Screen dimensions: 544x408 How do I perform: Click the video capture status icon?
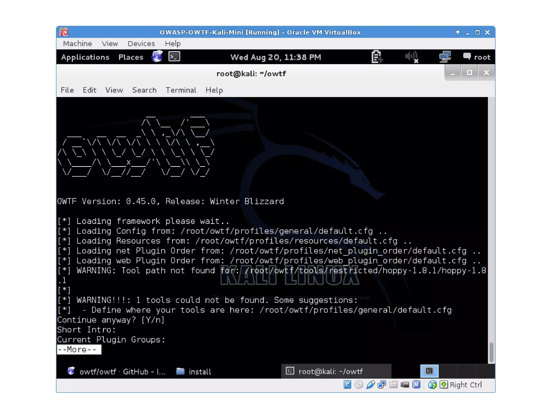[405, 385]
